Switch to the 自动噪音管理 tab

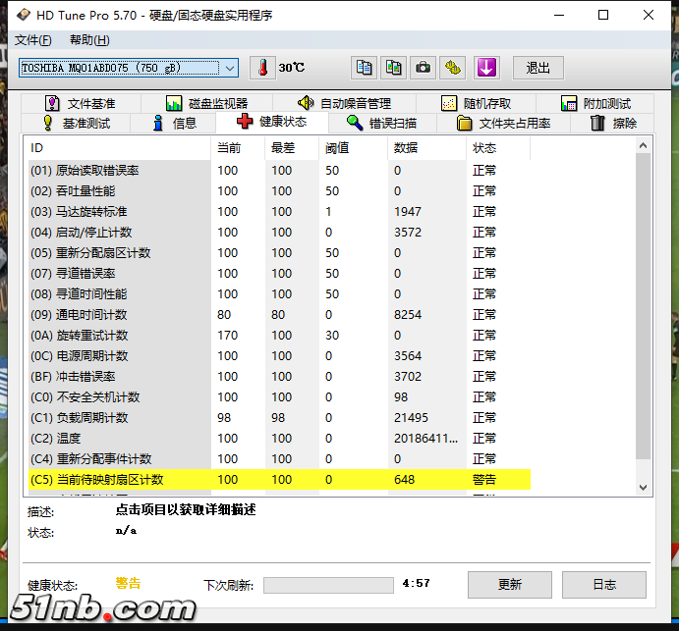click(x=345, y=104)
